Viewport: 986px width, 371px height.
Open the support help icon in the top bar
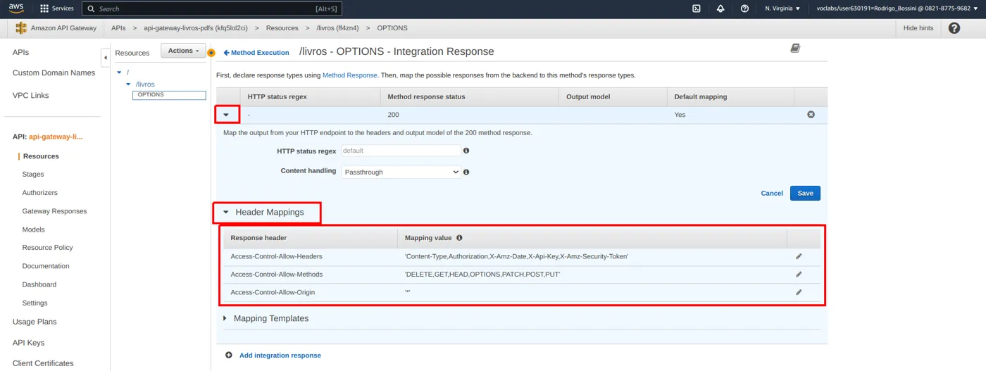pos(744,8)
